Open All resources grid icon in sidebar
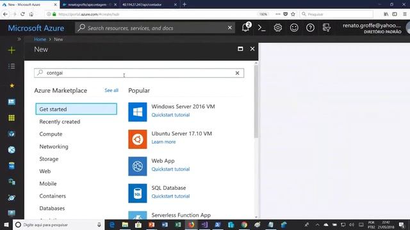410x230 pixels. 12,118
